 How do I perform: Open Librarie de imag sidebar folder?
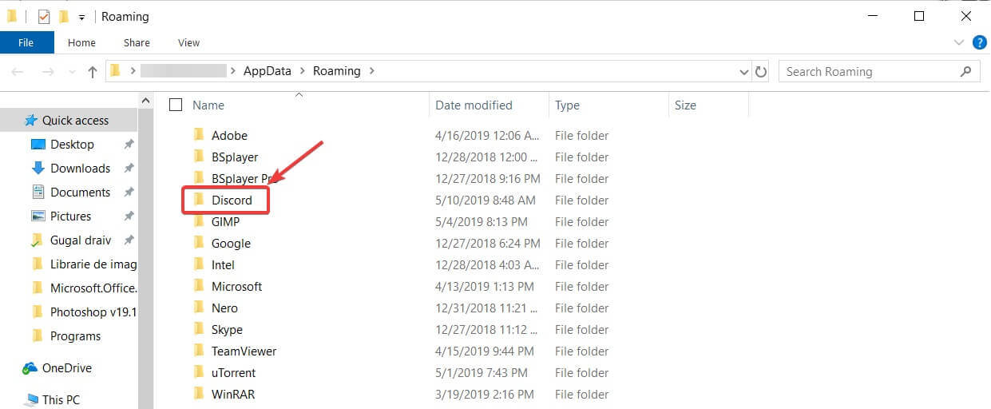(93, 264)
